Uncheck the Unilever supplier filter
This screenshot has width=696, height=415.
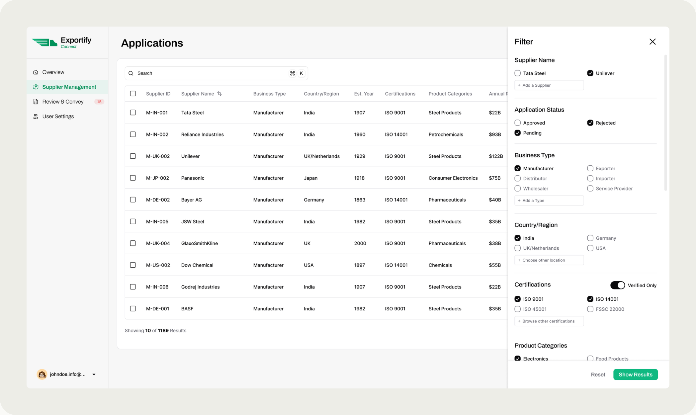[590, 73]
